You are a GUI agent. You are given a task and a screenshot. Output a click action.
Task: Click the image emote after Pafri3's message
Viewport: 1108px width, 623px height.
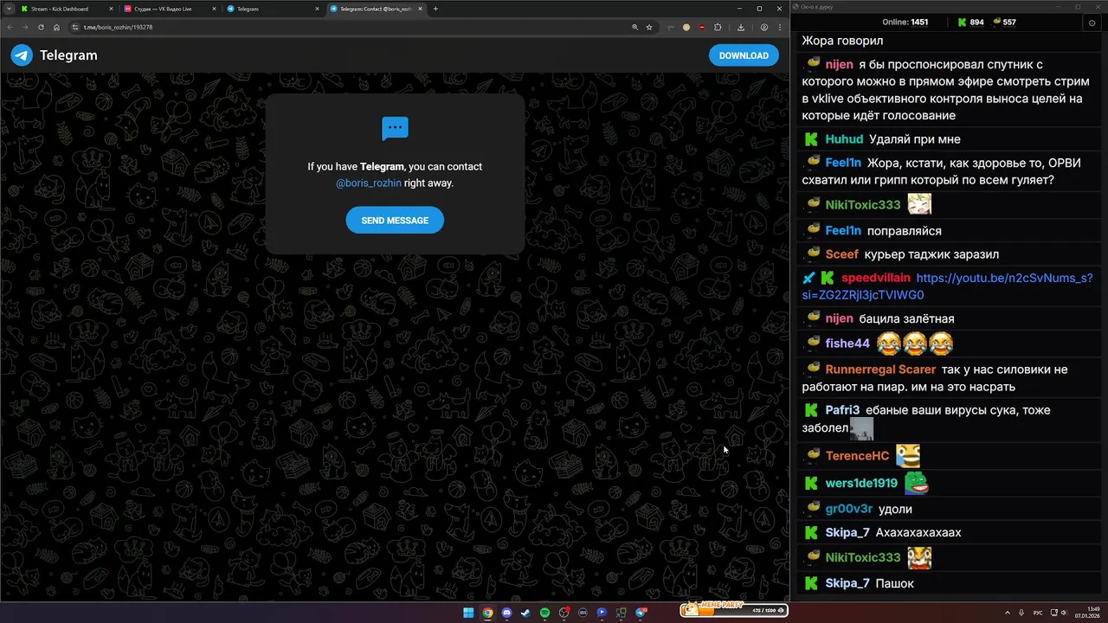(861, 428)
